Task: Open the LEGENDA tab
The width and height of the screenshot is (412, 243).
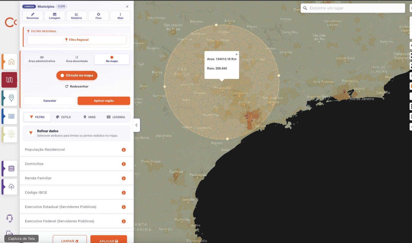Action: pyautogui.click(x=116, y=117)
